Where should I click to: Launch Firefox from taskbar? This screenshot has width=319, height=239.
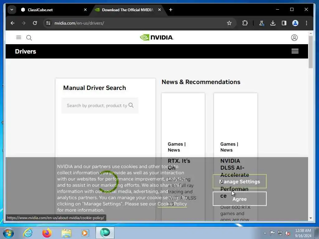pyautogui.click(x=47, y=233)
